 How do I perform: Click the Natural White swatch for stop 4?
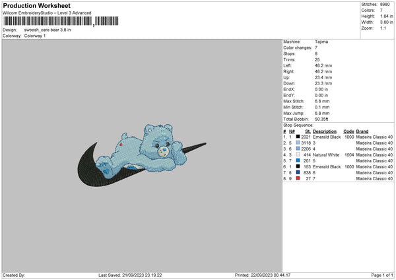pos(298,155)
